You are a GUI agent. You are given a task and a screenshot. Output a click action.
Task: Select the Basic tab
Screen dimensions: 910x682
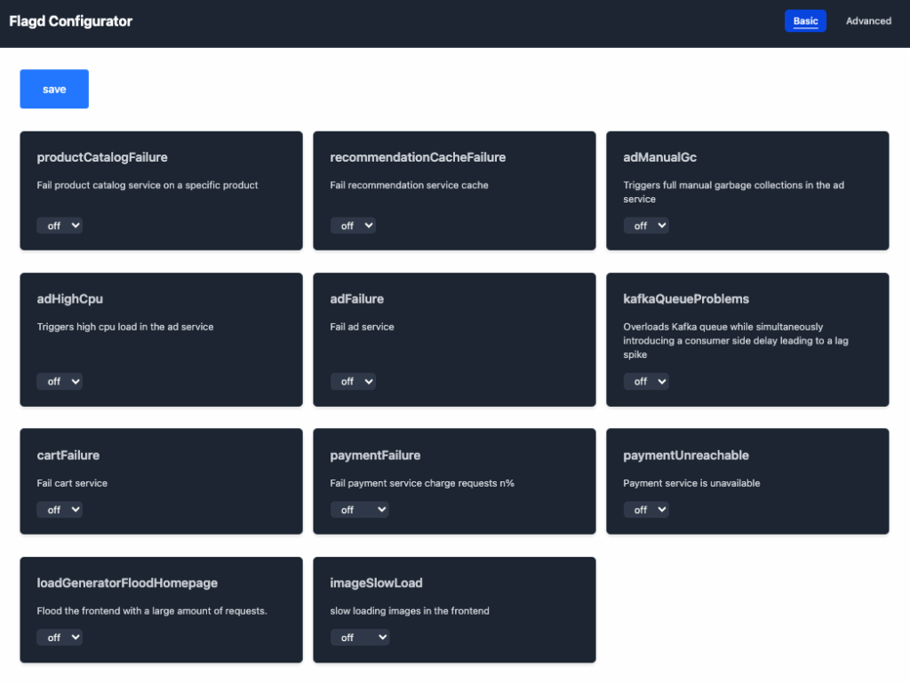(x=805, y=21)
